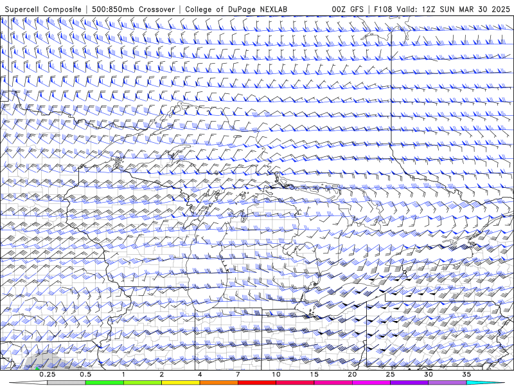Screen dimensions: 514x386
Task: Click the legend value '7'
Action: [x=238, y=374]
